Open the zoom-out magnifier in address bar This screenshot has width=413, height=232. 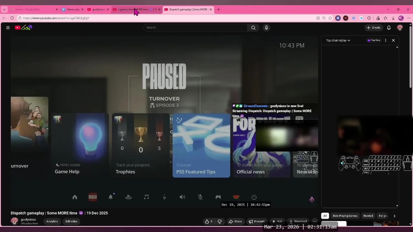point(324,18)
